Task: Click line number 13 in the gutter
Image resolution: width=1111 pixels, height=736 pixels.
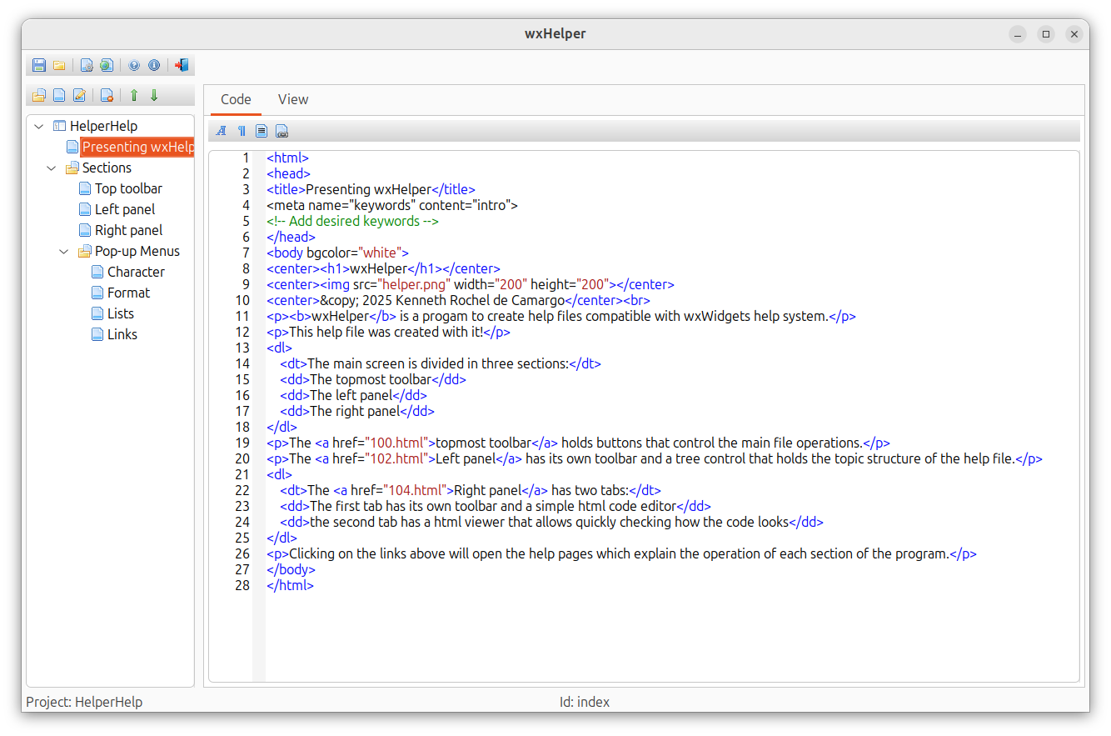Action: point(242,348)
